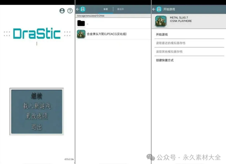This screenshot has height=164, width=226.
Task: Click the /storage/emulated/0/2466 path bar
Action: [113, 16]
